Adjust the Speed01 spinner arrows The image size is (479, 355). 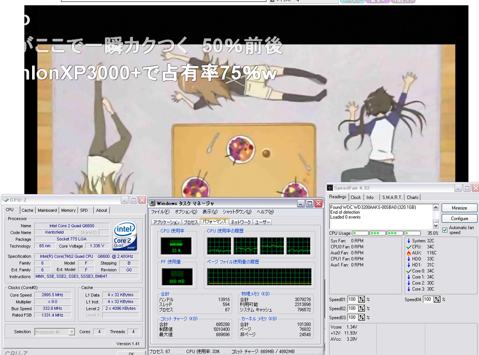pyautogui.click(x=361, y=300)
